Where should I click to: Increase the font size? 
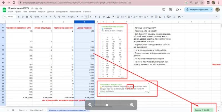click(91, 17)
